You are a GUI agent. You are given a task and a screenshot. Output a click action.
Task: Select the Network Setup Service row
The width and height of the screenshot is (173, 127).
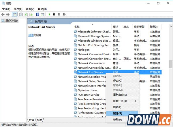pos(90,81)
